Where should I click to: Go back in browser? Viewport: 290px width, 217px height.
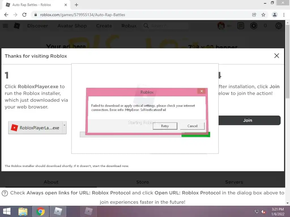click(x=6, y=15)
